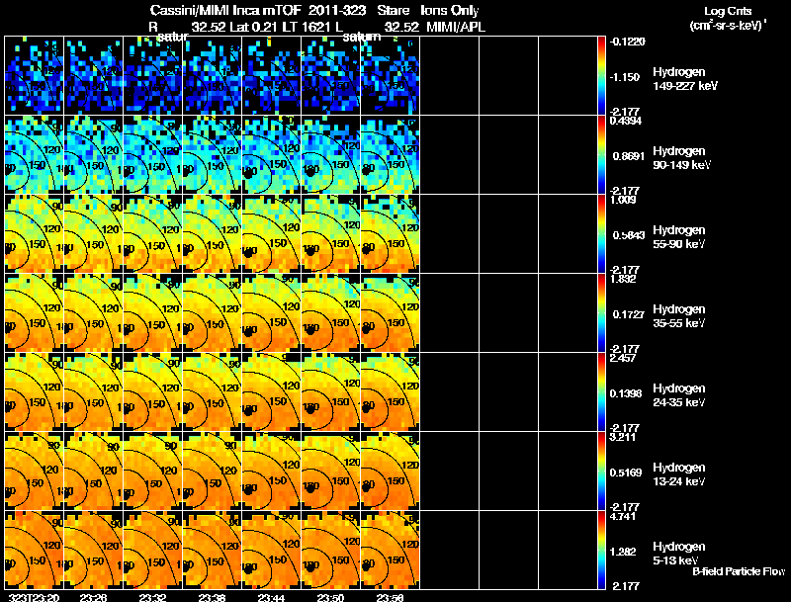The width and height of the screenshot is (791, 602).
Task: Select the 149-227 keV panel at 23:38
Action: point(212,76)
